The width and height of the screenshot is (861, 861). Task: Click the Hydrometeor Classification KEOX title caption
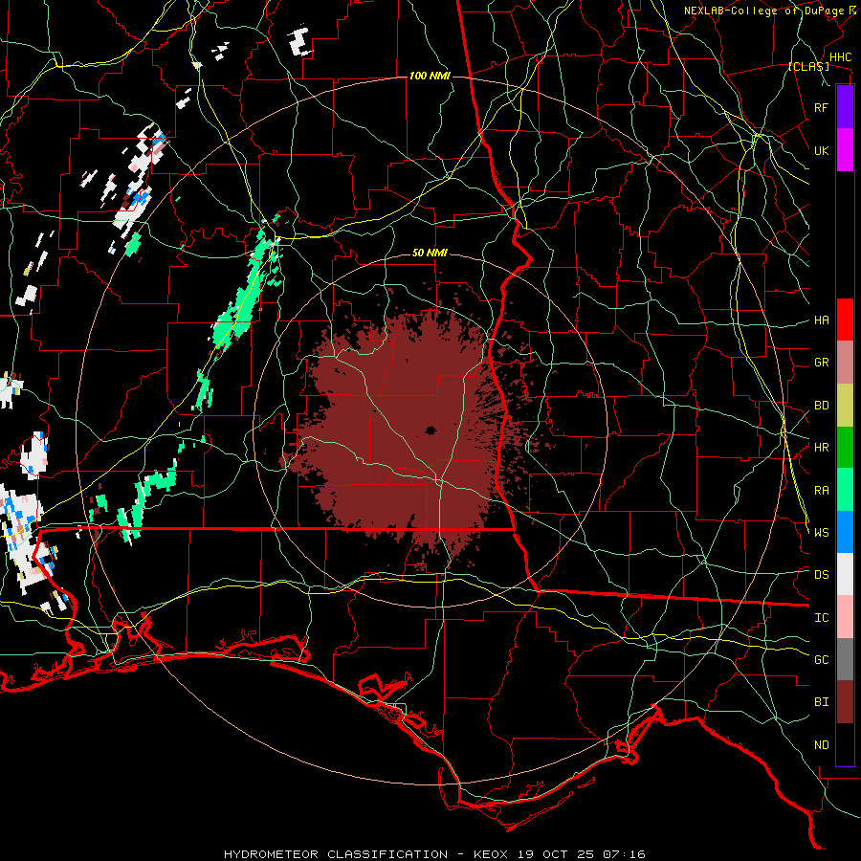(x=434, y=854)
